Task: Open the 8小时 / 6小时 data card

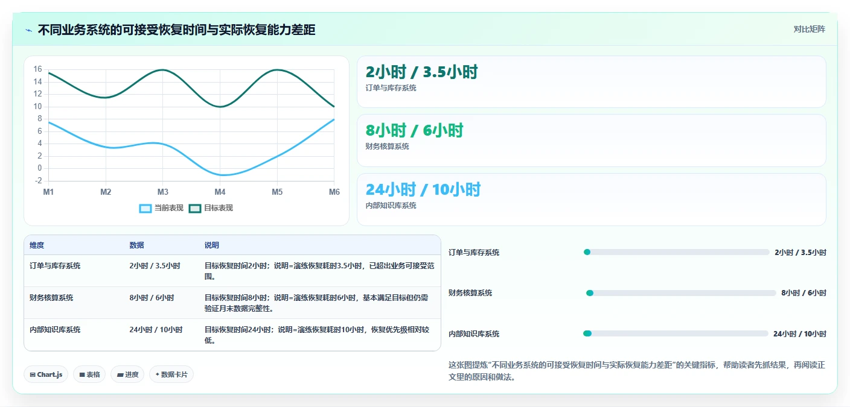Action: [x=591, y=140]
